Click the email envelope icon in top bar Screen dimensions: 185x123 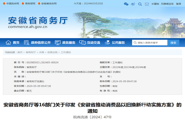pos(146,4)
